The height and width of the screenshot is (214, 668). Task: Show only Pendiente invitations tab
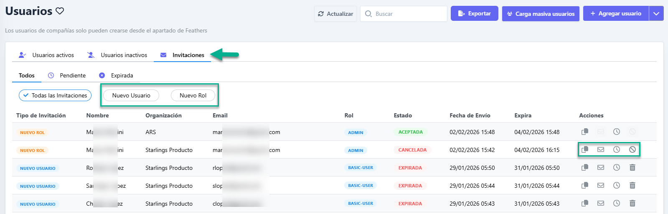(x=67, y=75)
